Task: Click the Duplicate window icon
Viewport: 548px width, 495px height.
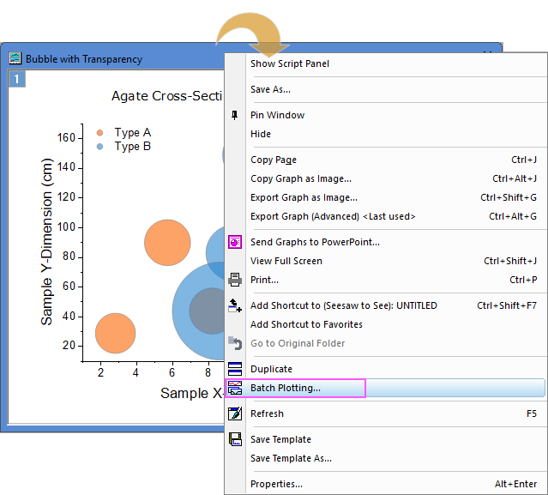Action: (236, 369)
